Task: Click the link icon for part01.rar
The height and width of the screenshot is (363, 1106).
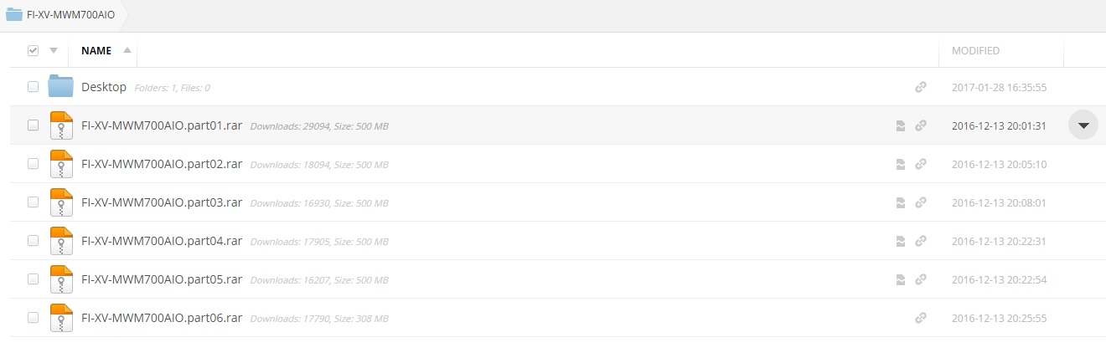Action: [x=921, y=125]
